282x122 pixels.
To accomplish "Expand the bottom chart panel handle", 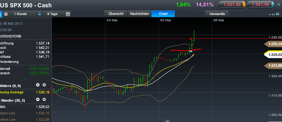I will coord(167,121).
